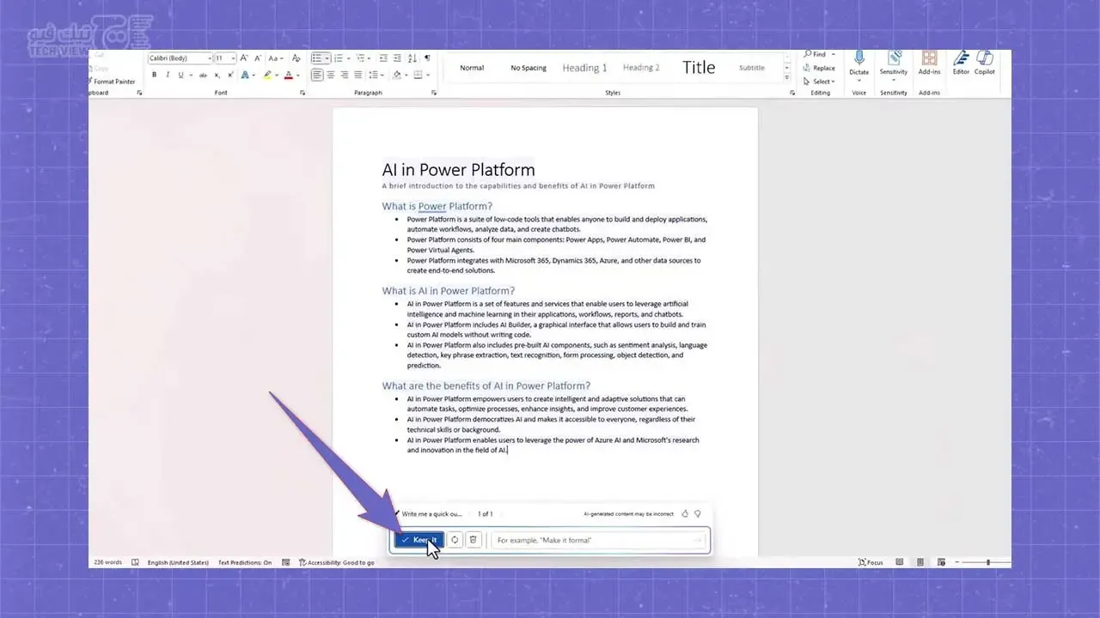This screenshot has width=1100, height=618.
Task: Increase font size with grow font icon
Action: (244, 58)
